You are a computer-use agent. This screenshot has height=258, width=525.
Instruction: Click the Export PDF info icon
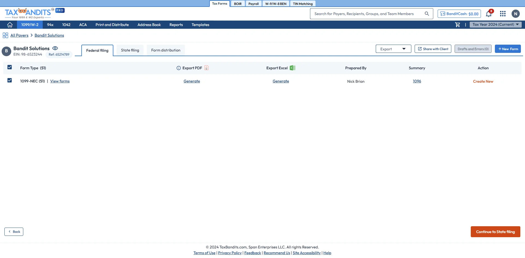click(x=179, y=68)
